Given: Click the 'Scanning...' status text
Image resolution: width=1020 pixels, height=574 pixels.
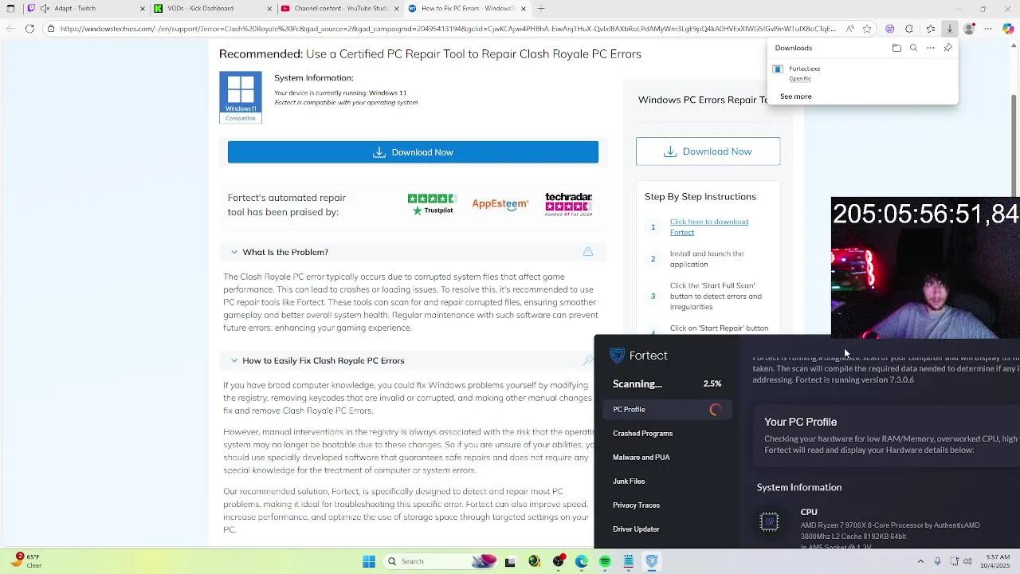Looking at the screenshot, I should [637, 384].
